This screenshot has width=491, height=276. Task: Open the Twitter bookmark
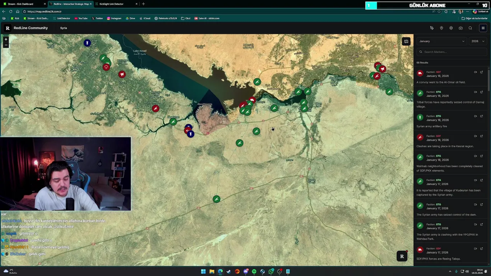97,18
